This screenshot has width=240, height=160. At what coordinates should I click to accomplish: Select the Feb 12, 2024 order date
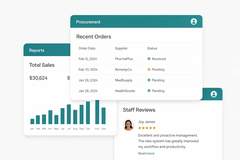88,59
